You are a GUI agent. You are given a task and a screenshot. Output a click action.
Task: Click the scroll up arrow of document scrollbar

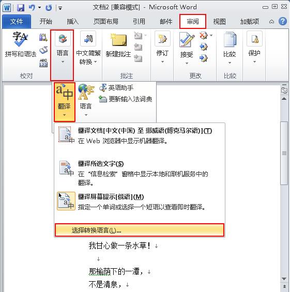[284, 99]
